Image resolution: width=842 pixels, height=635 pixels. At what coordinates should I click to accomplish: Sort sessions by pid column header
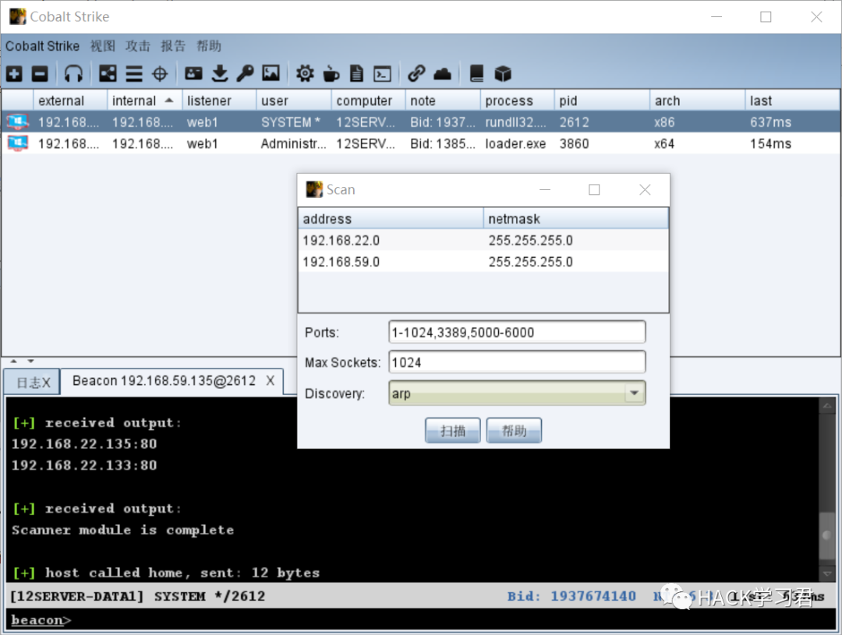click(602, 101)
